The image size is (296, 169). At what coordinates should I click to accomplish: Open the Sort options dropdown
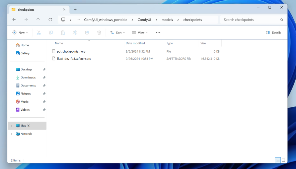click(117, 33)
